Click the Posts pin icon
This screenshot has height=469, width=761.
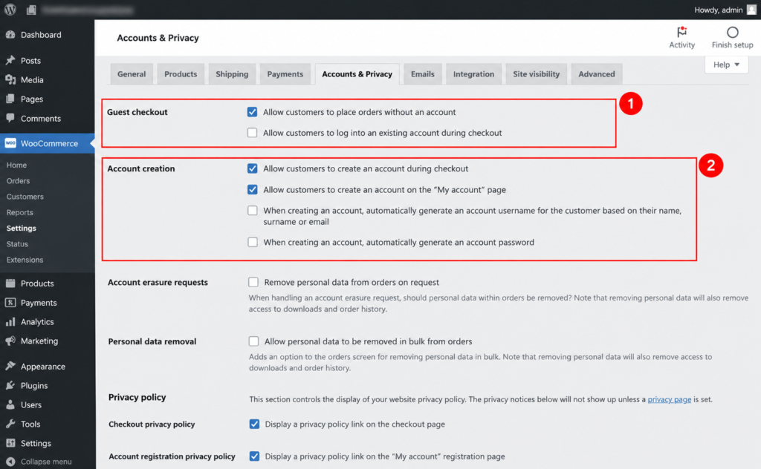click(x=10, y=61)
